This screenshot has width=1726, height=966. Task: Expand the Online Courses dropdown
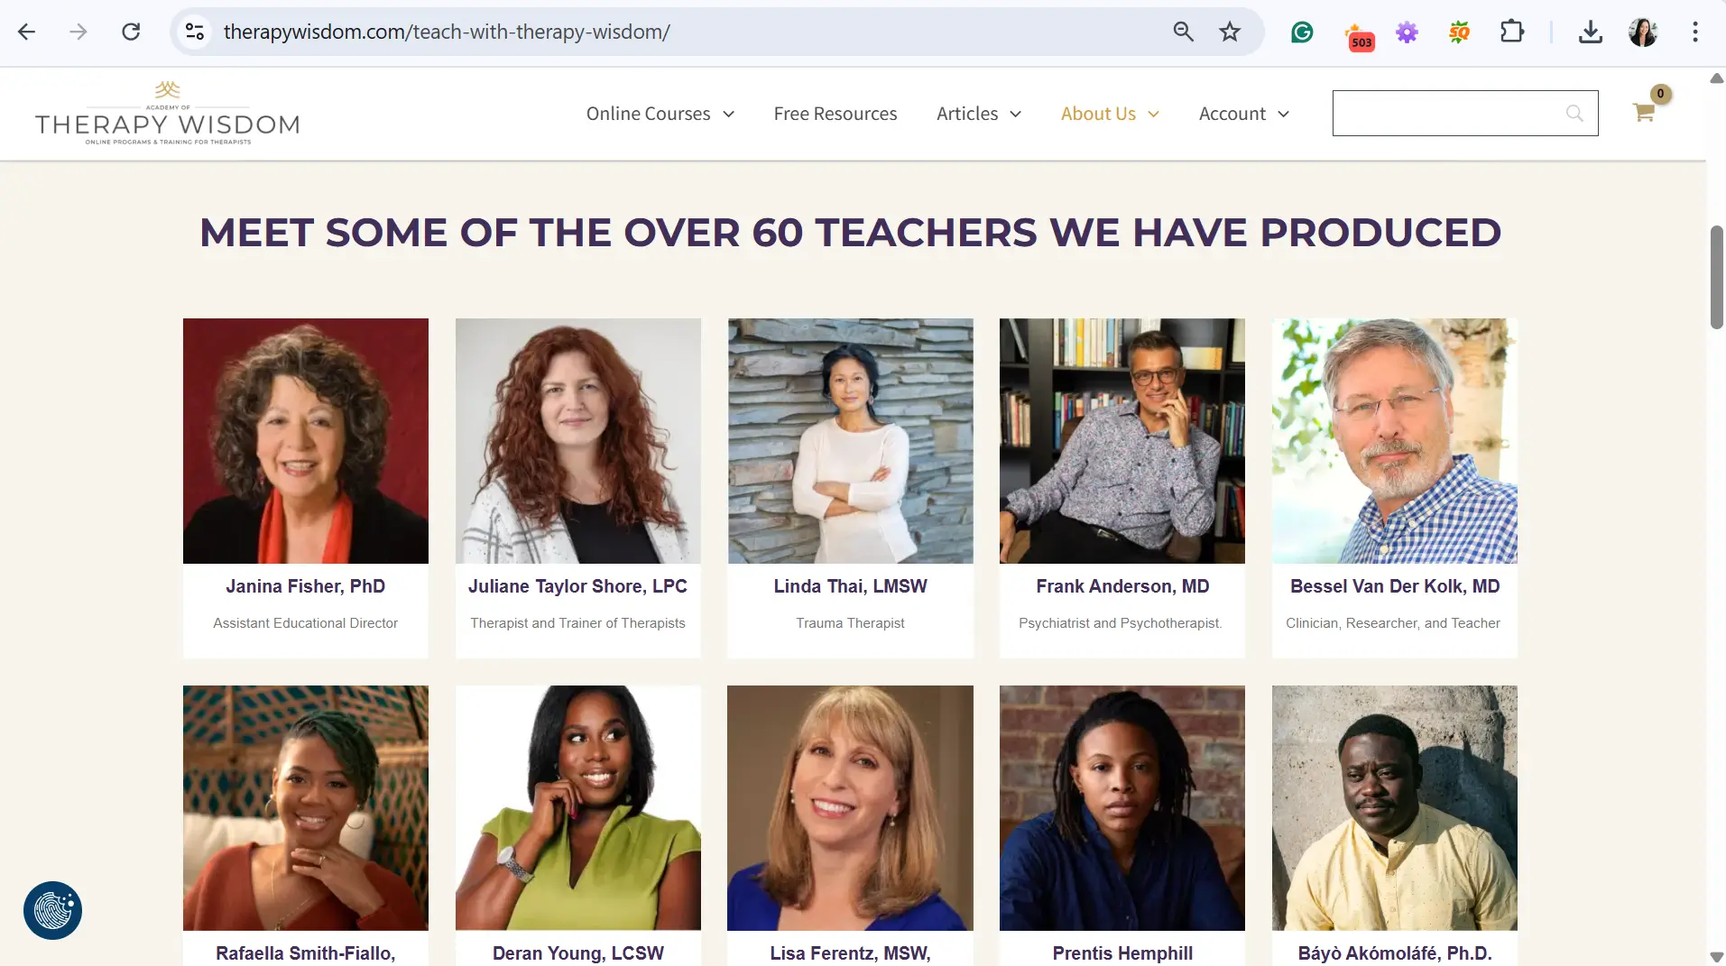click(660, 114)
